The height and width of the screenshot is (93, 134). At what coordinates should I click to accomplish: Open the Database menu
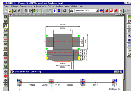[x=59, y=6]
